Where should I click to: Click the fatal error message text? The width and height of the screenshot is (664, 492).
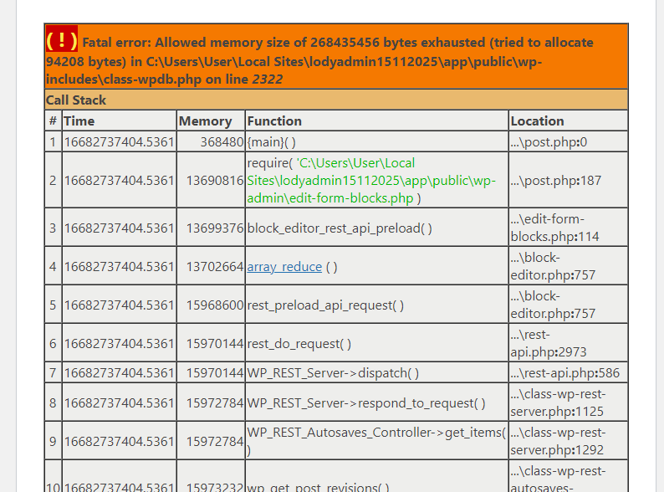pyautogui.click(x=319, y=60)
